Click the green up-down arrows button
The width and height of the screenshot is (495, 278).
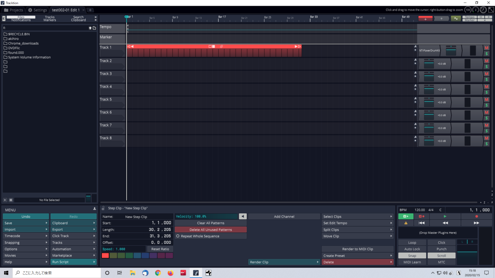click(456, 19)
